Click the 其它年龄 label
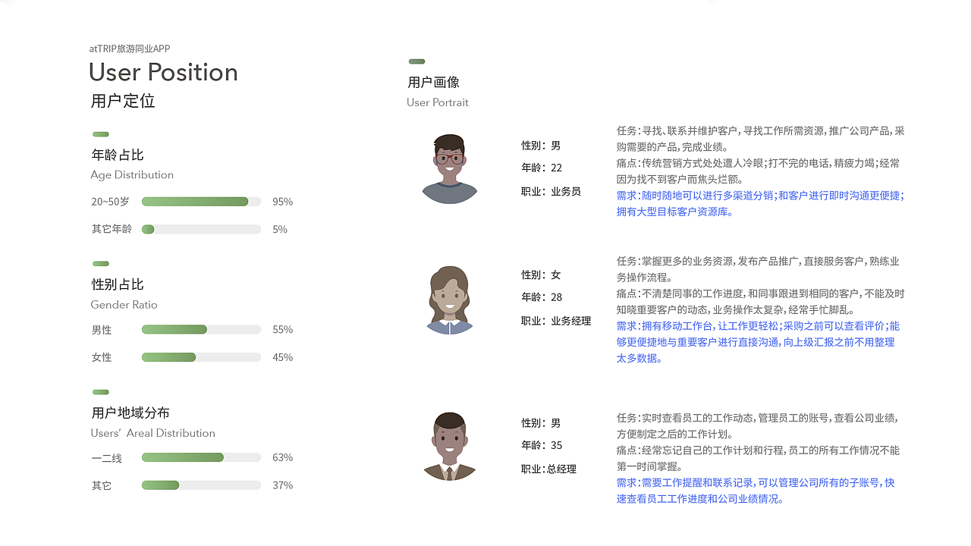Screen dimensions: 971x546 pos(112,229)
